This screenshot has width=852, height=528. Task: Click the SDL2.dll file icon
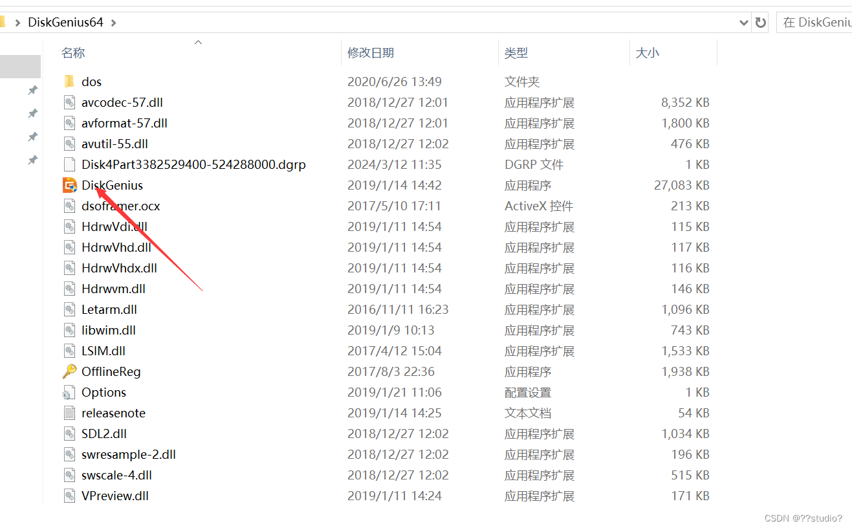point(69,434)
